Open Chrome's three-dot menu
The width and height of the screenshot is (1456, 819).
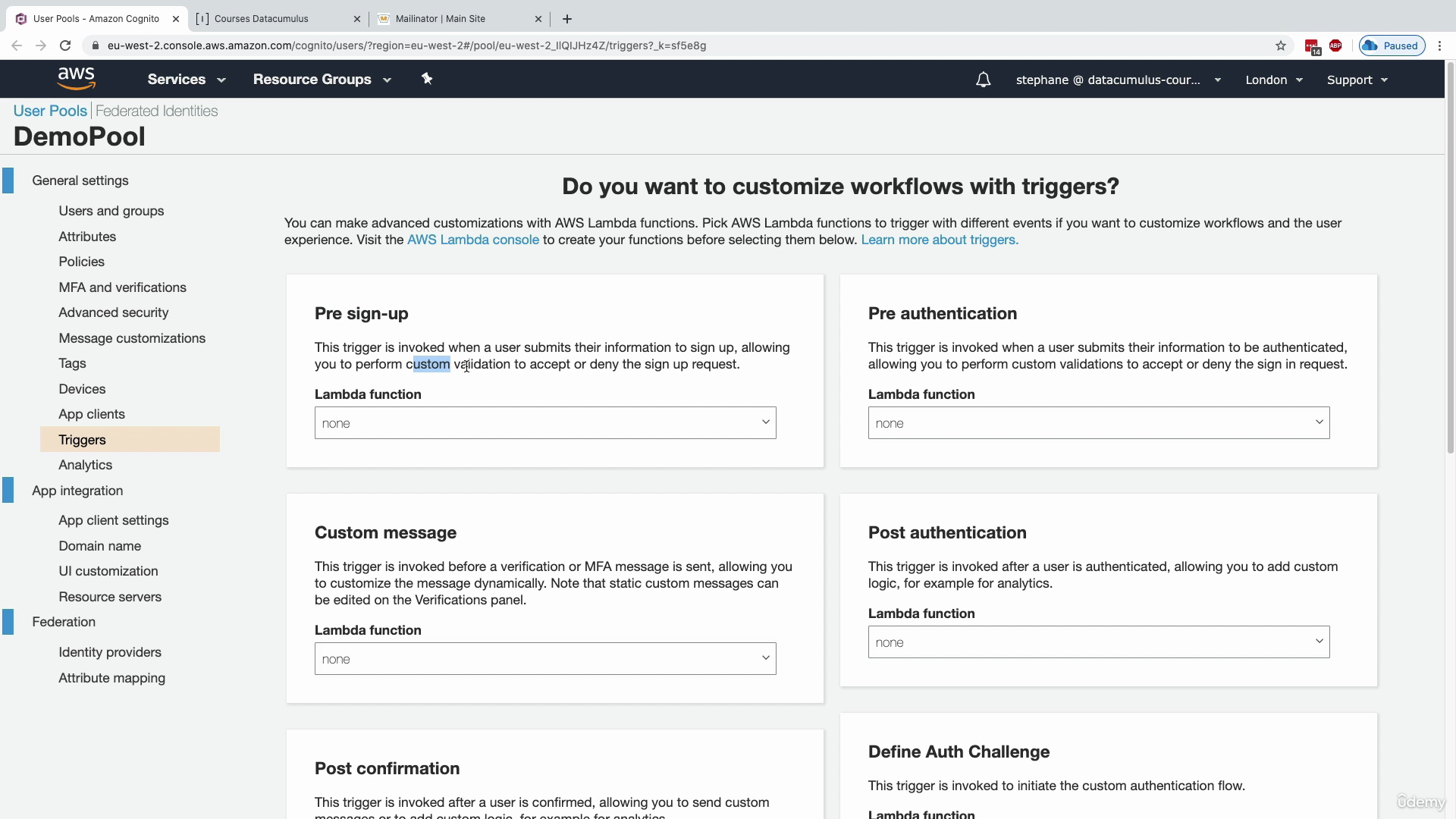(1439, 45)
